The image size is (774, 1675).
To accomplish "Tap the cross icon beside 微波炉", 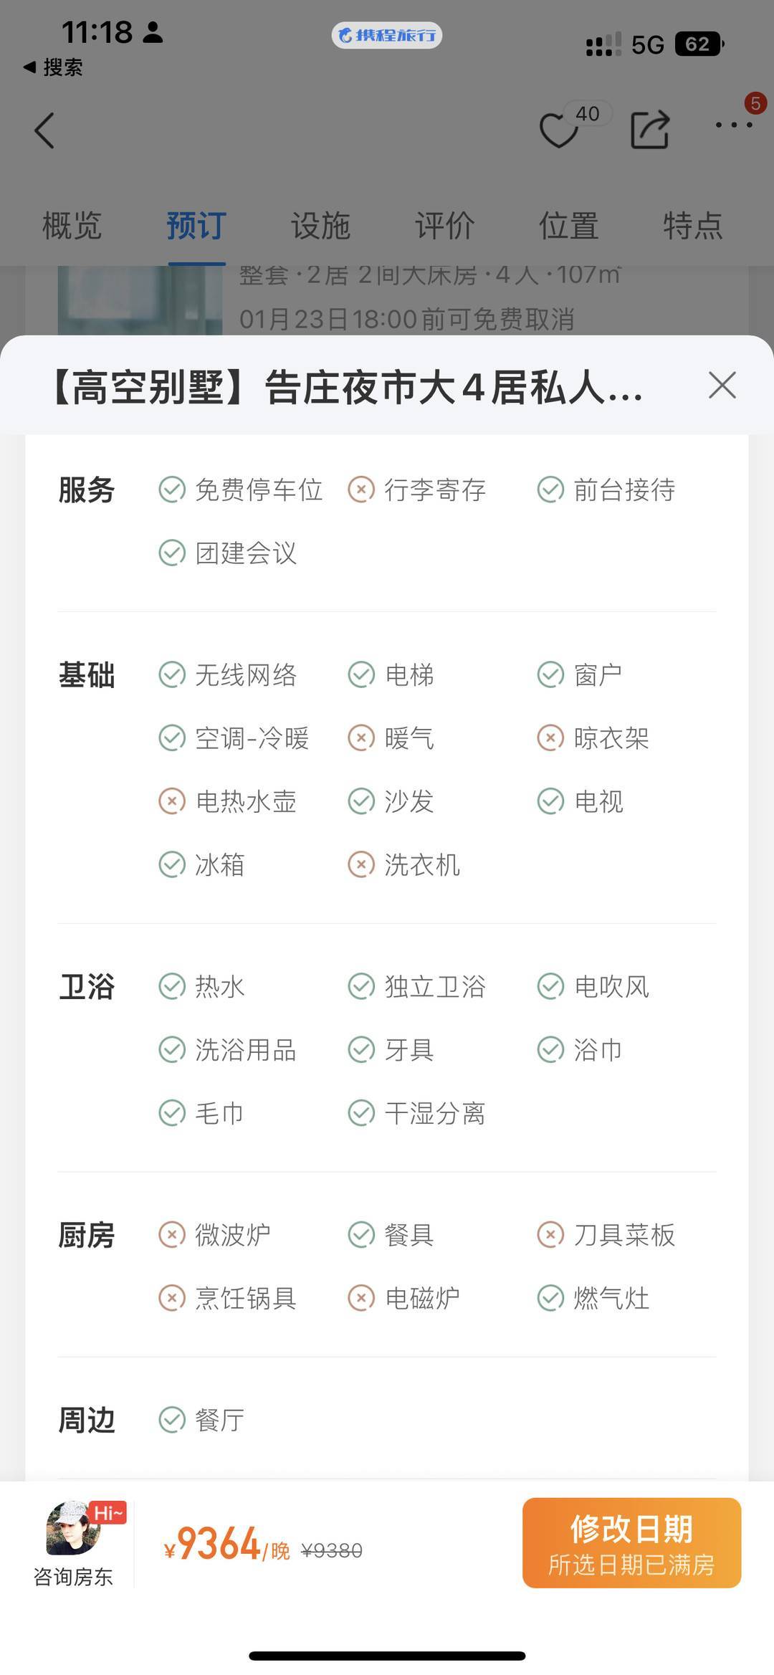I will pyautogui.click(x=172, y=1235).
